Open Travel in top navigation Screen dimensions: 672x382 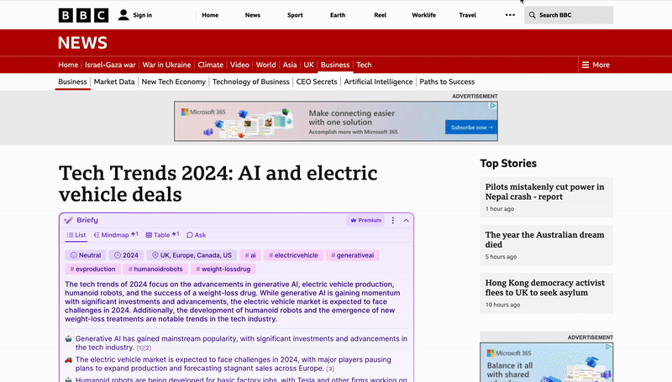[x=468, y=15]
